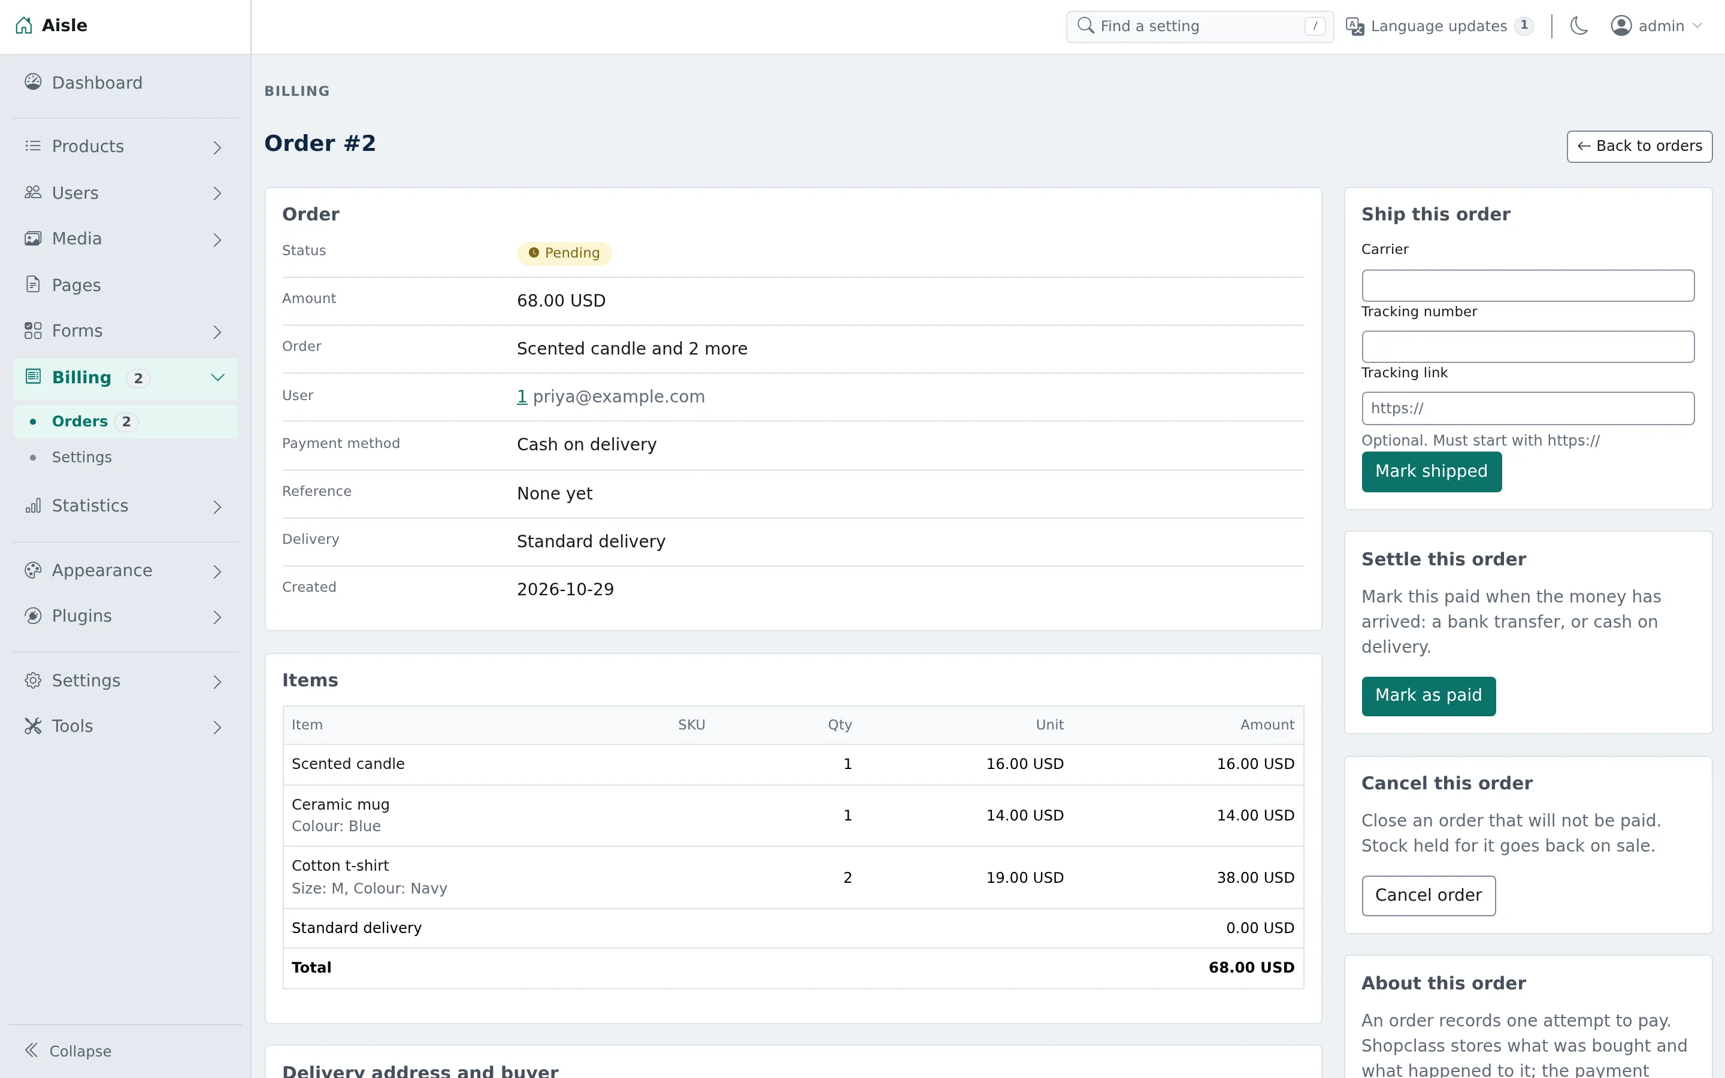This screenshot has width=1725, height=1078.
Task: Click the Media image icon
Action: (33, 238)
